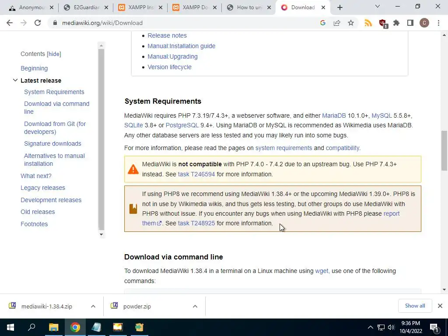The width and height of the screenshot is (448, 336).
Task: Open the MariaDB link
Action: pyautogui.click(x=334, y=115)
